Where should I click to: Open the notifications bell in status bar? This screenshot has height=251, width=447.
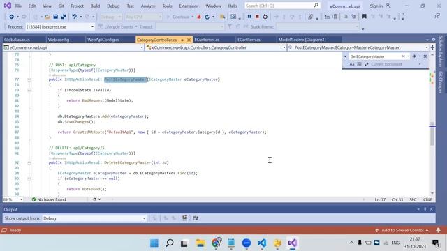pos(438,230)
